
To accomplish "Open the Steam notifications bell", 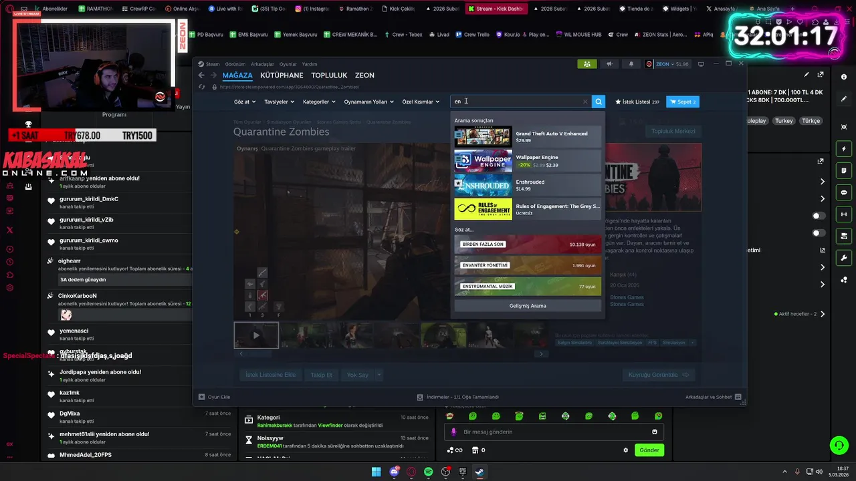I will (x=631, y=64).
